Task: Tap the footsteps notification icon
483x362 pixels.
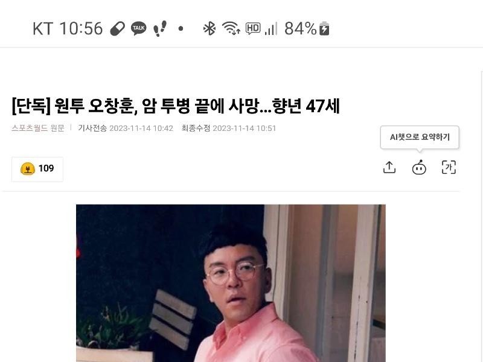Action: [160, 28]
